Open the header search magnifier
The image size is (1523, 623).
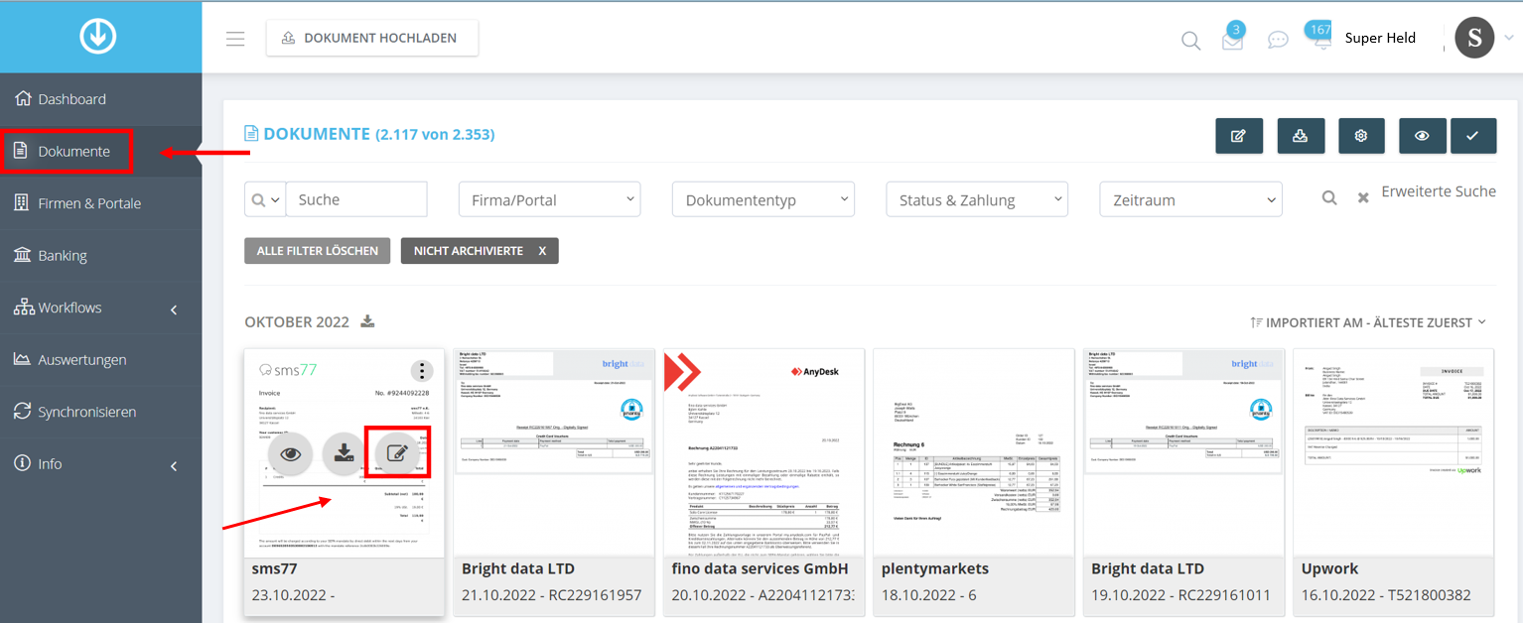pyautogui.click(x=1190, y=41)
